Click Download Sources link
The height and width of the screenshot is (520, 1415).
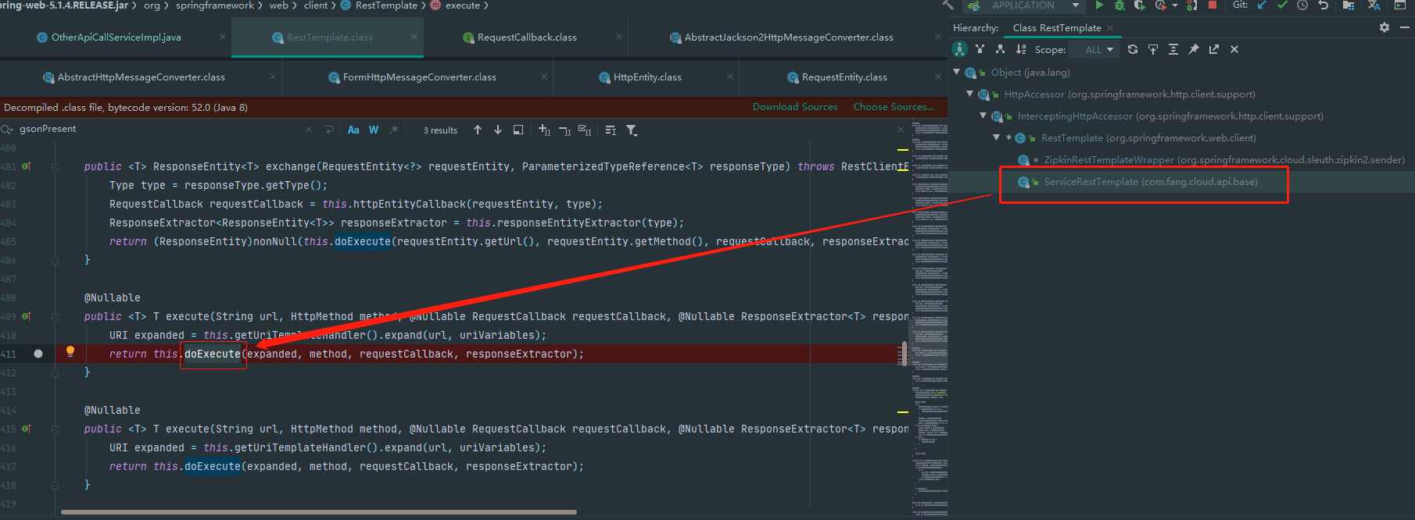click(795, 107)
